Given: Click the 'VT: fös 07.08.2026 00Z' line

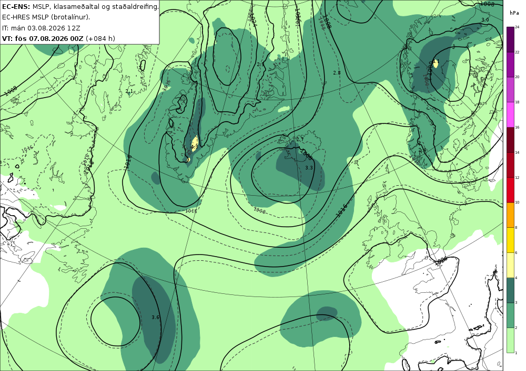Looking at the screenshot, I should point(43,38).
